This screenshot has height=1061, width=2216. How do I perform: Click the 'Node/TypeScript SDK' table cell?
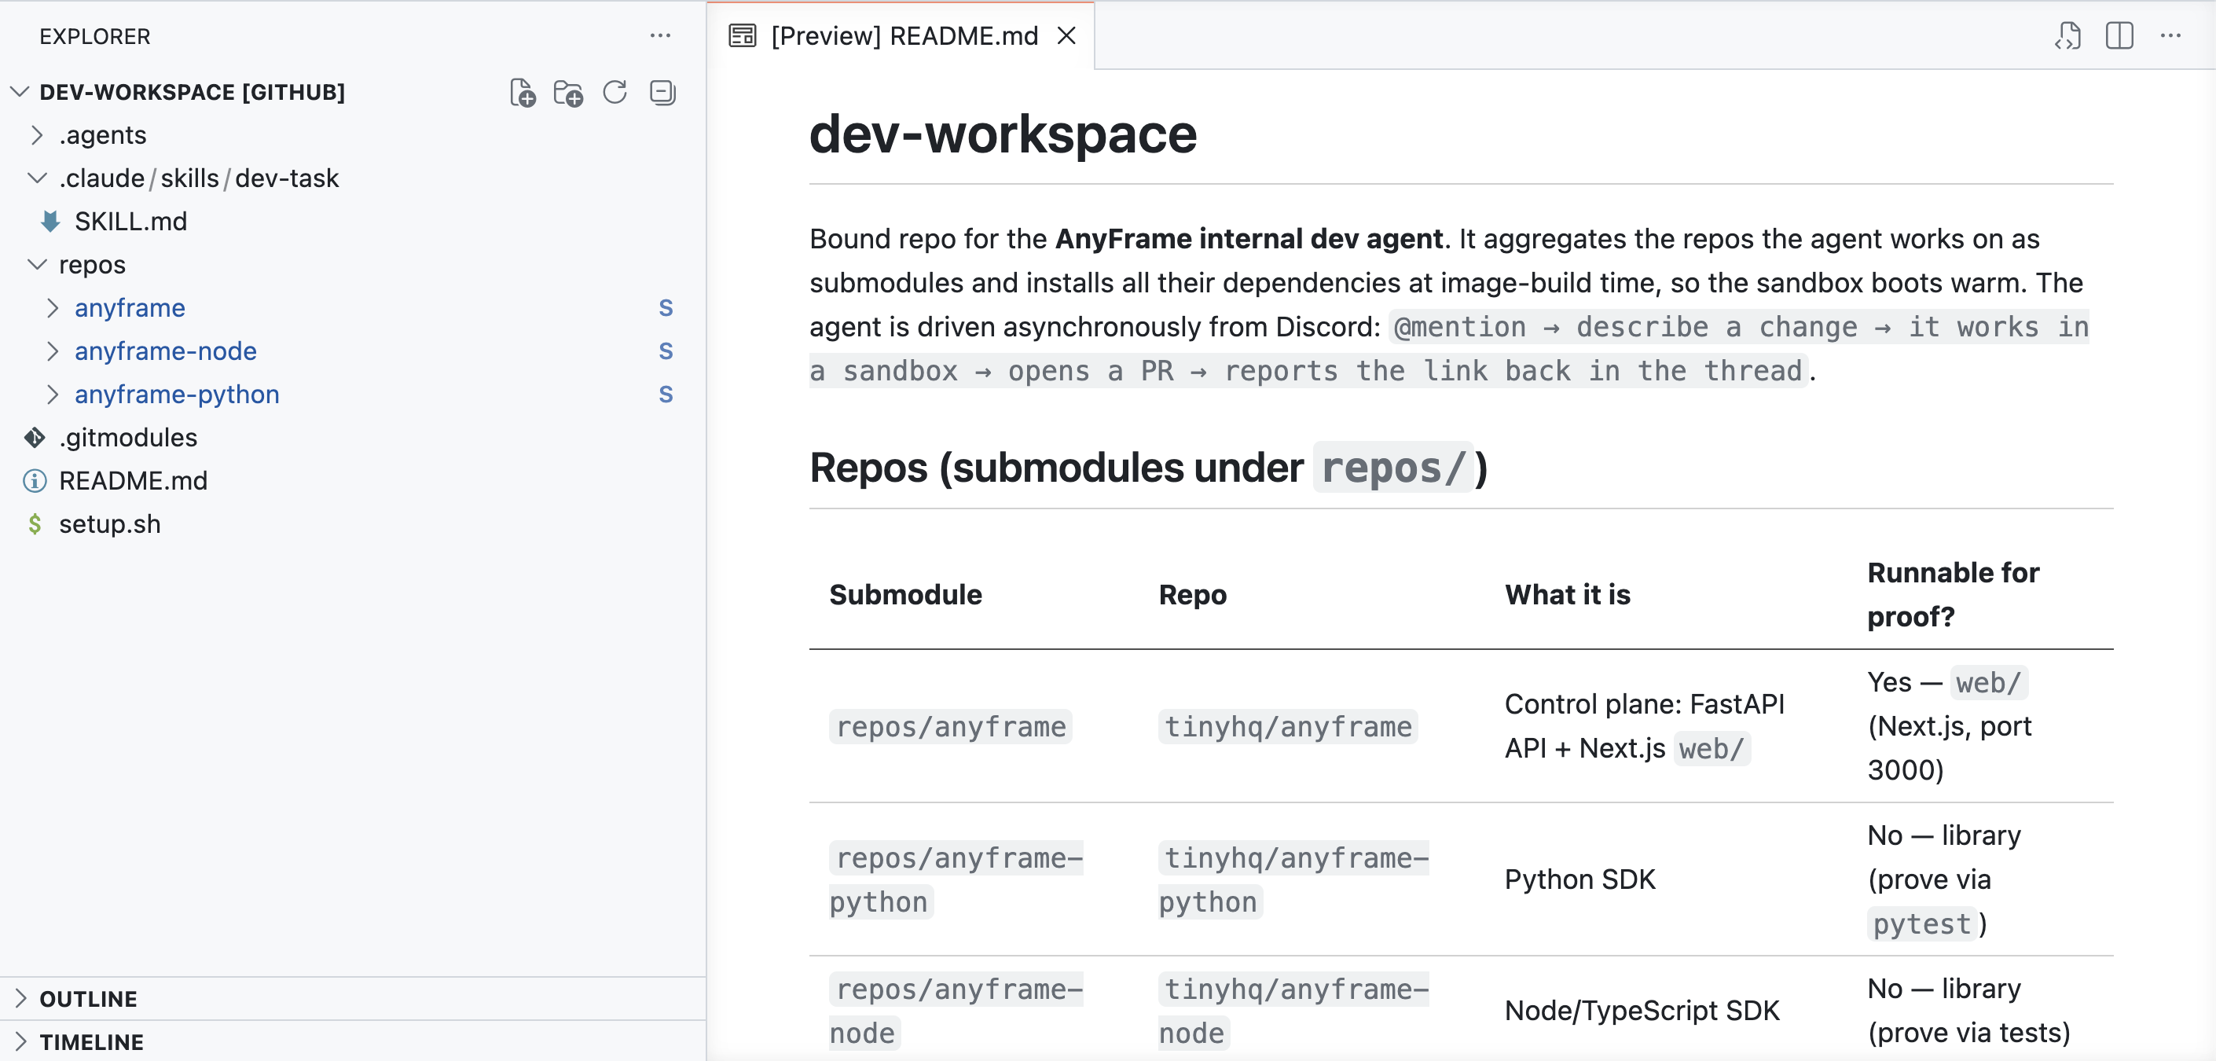[1642, 1010]
